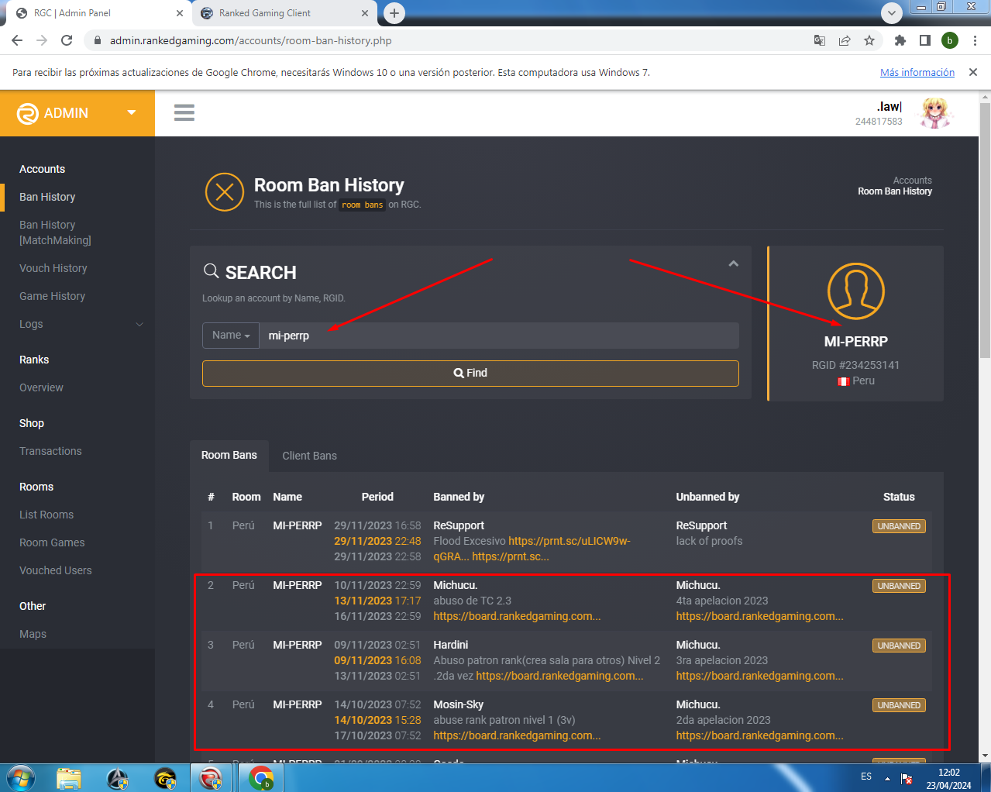Open the board link under abuso de TC 2.3
Image resolution: width=991 pixels, height=792 pixels.
click(517, 616)
